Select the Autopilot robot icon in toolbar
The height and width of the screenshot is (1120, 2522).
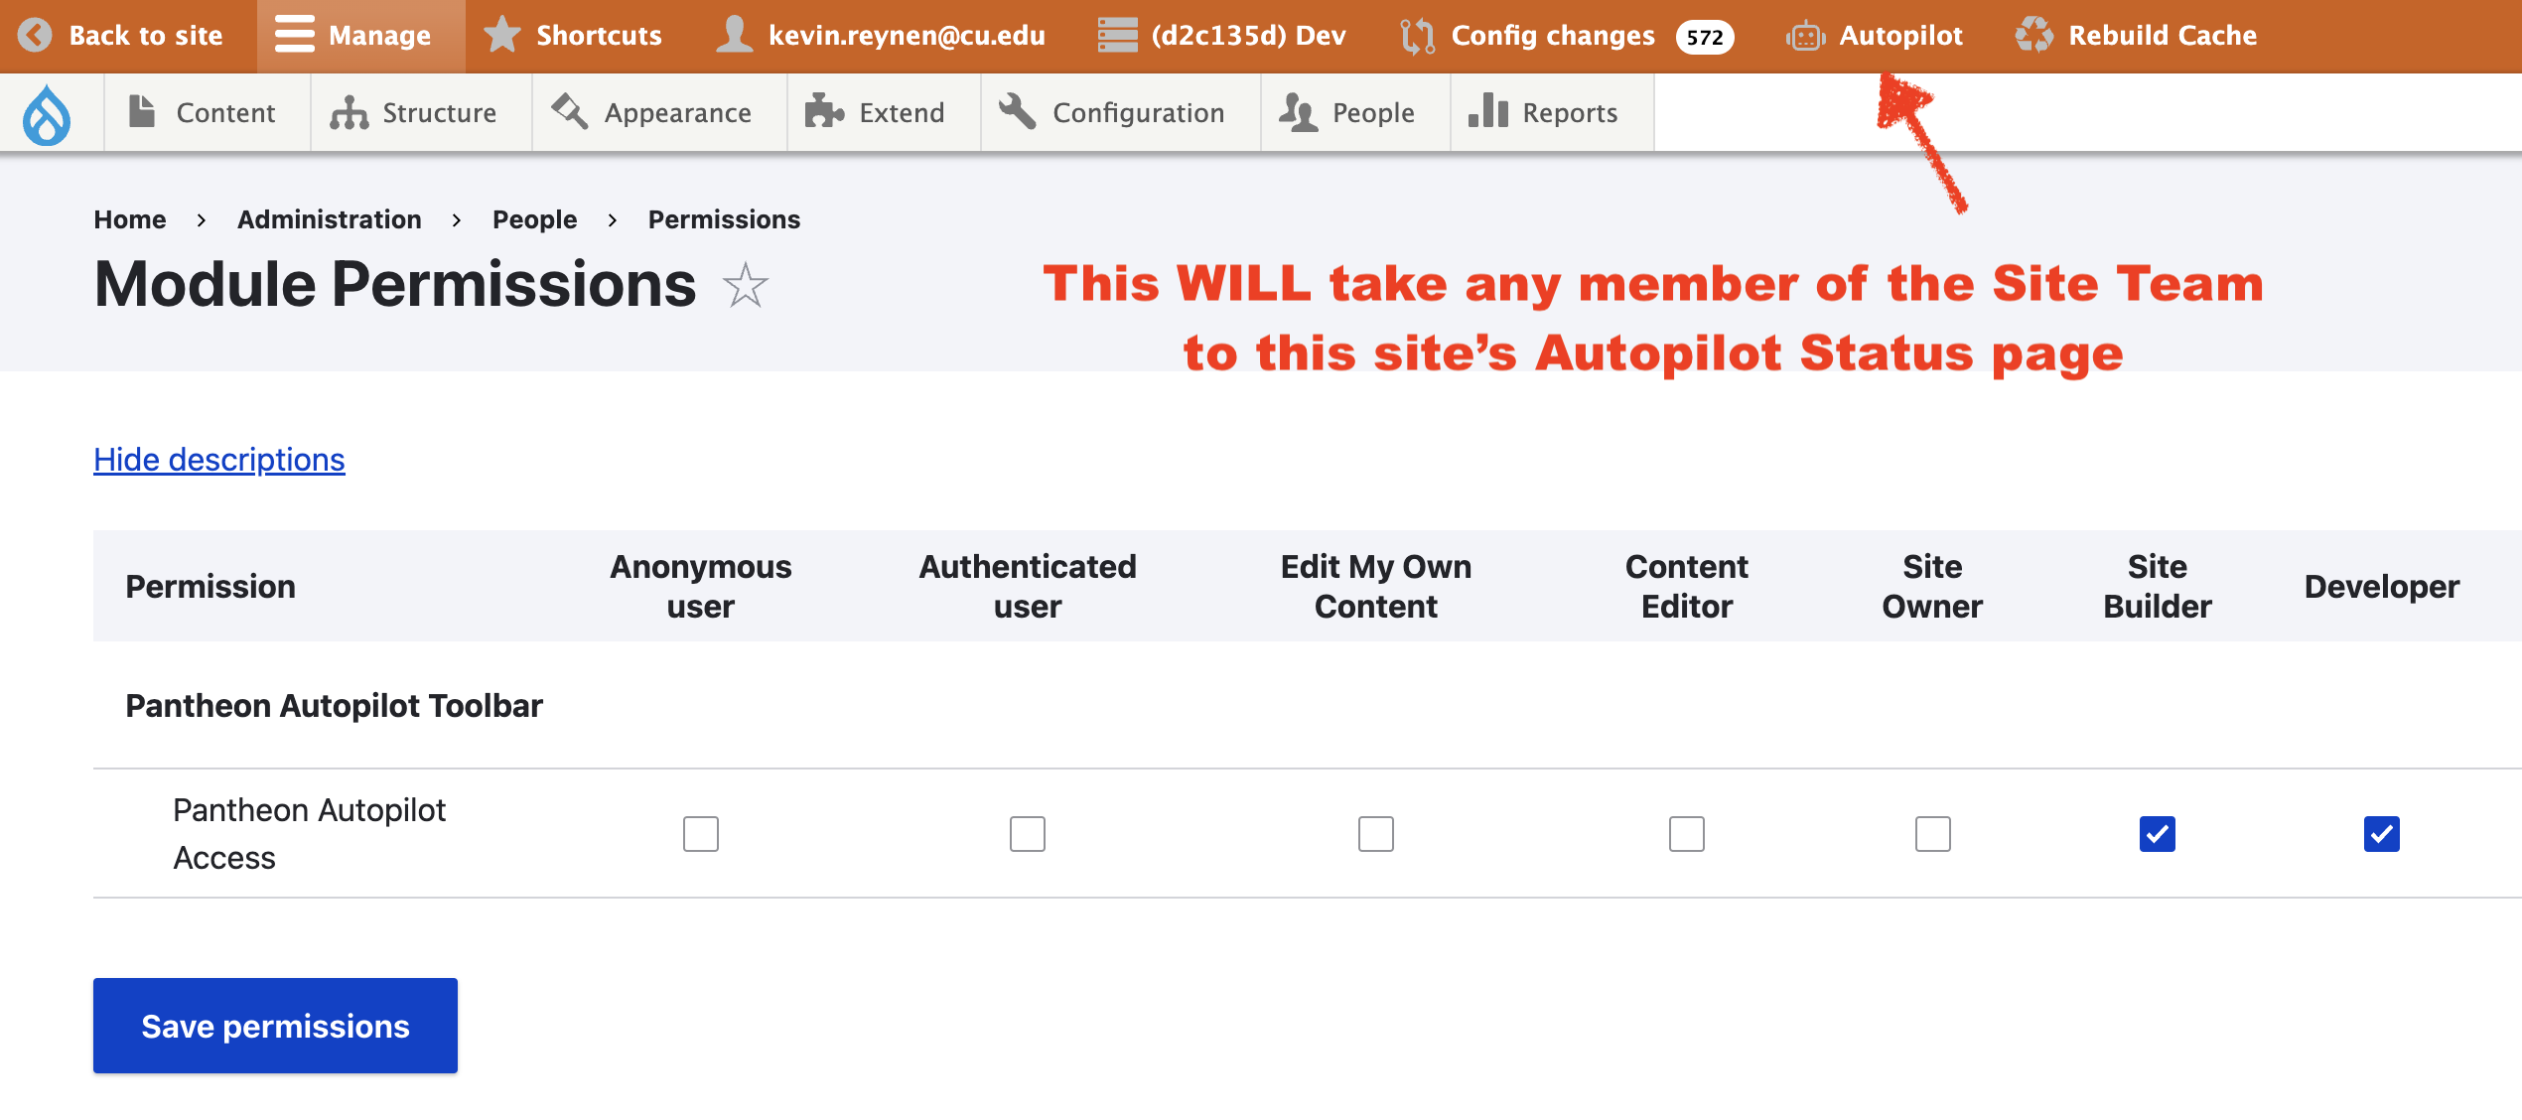(1805, 35)
